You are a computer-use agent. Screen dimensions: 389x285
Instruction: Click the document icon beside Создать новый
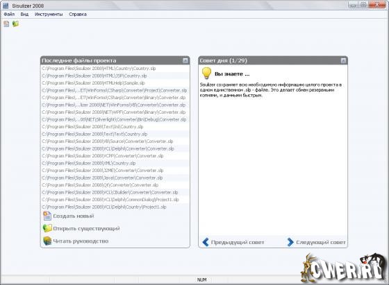click(x=47, y=216)
